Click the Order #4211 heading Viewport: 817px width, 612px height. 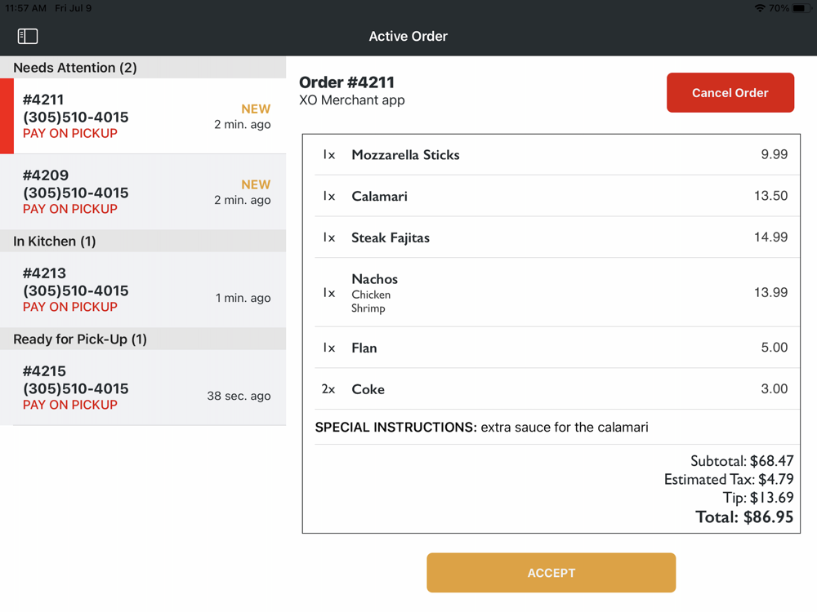coord(346,82)
